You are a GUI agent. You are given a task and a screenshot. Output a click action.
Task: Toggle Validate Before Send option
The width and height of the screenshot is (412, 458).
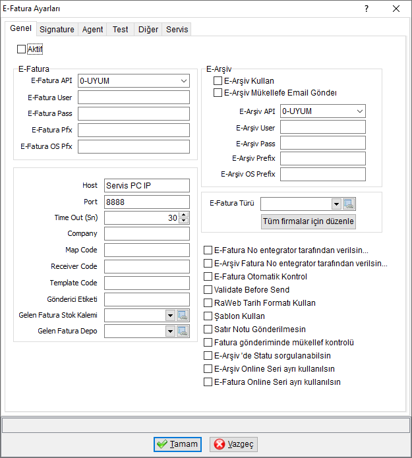pyautogui.click(x=208, y=290)
